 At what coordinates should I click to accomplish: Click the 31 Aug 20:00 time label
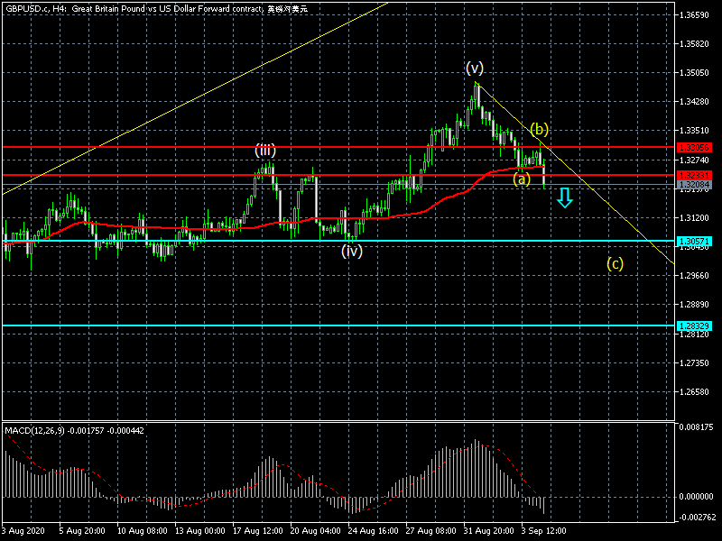pyautogui.click(x=489, y=531)
